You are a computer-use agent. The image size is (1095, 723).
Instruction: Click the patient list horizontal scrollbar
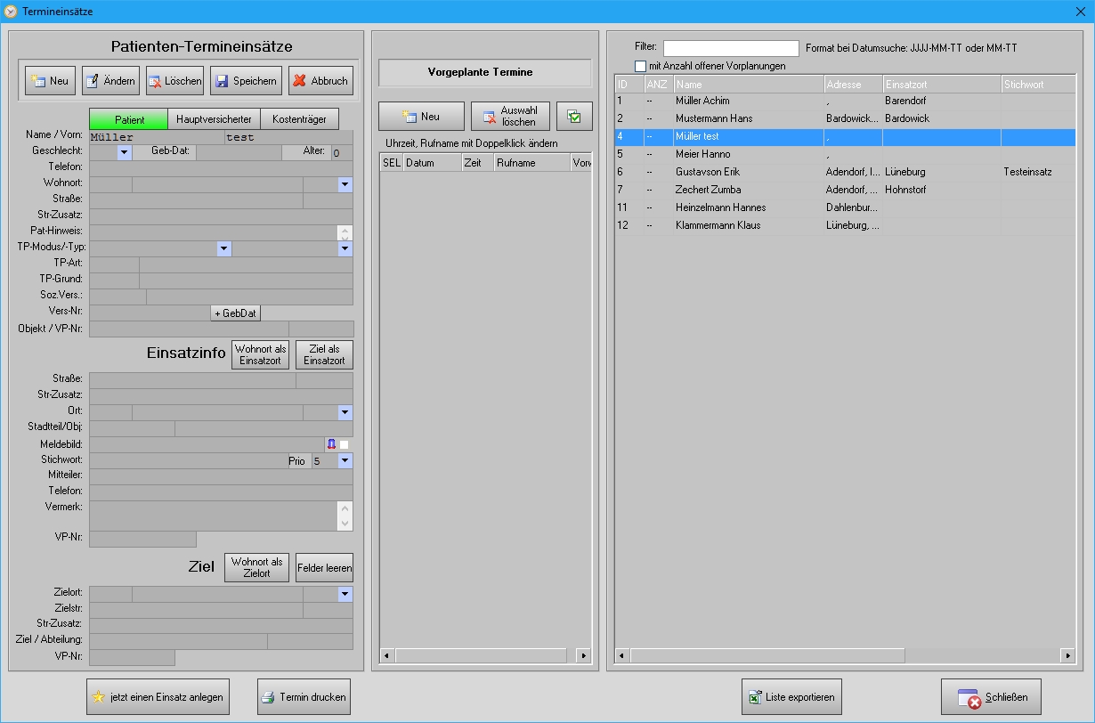[x=767, y=655]
